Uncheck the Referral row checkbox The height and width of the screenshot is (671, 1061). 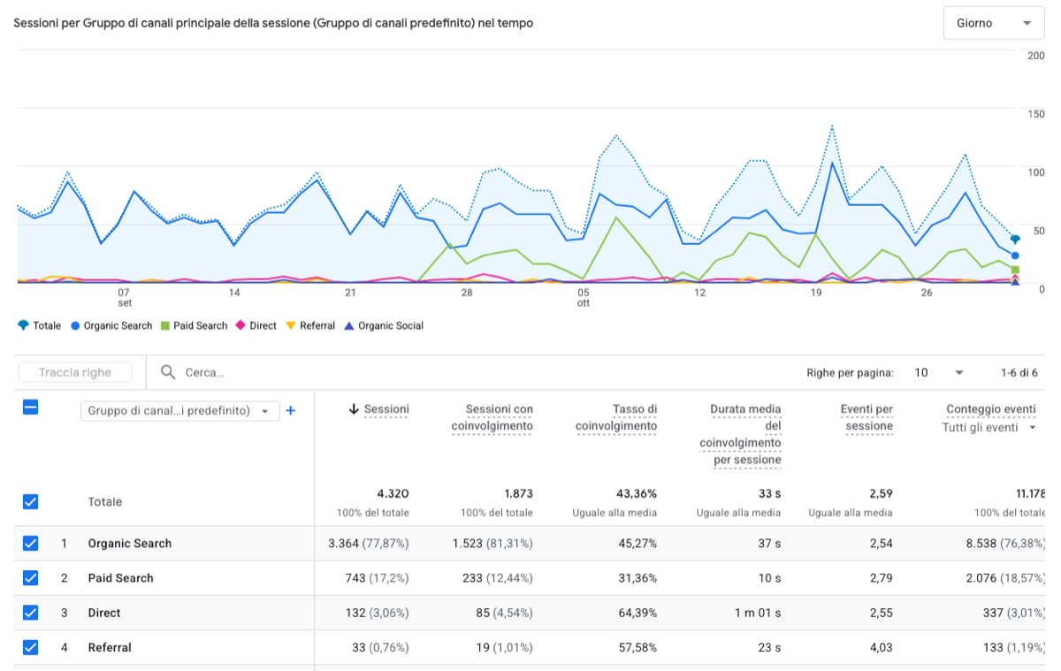click(x=30, y=647)
